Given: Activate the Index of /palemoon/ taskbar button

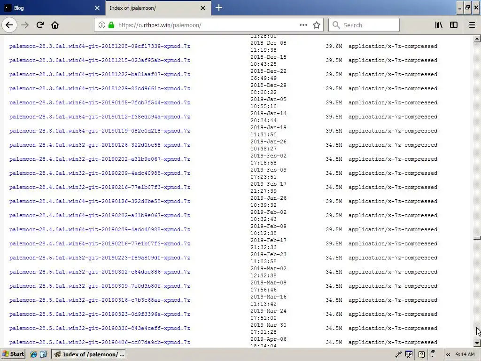Looking at the screenshot, I should 89,354.
